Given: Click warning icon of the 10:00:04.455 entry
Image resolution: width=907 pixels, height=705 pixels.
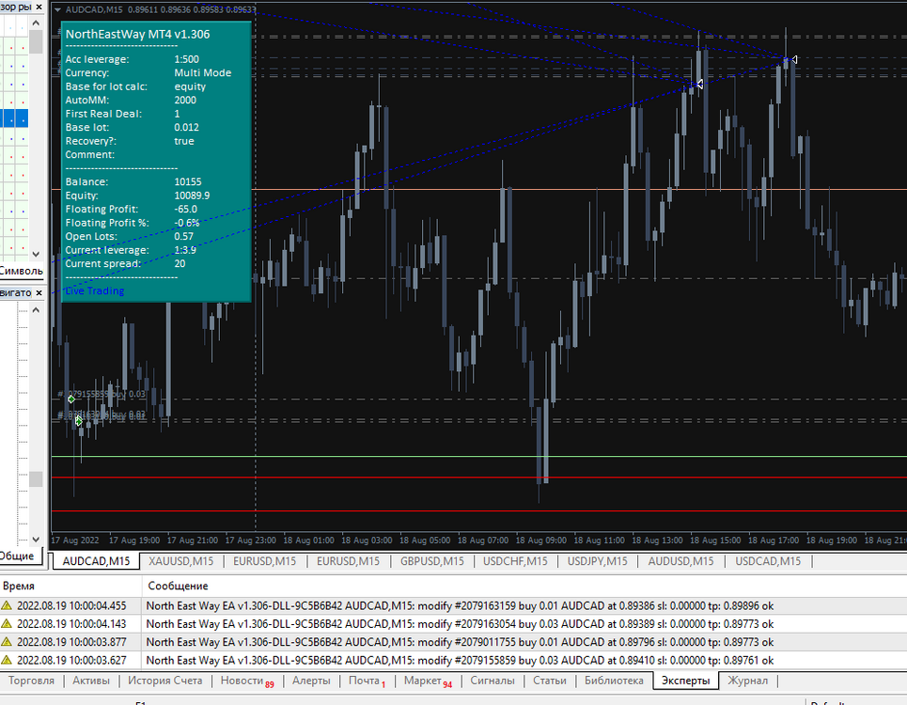Looking at the screenshot, I should 7,605.
